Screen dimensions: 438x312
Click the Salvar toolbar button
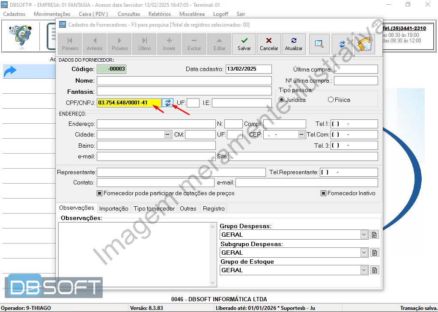(244, 44)
